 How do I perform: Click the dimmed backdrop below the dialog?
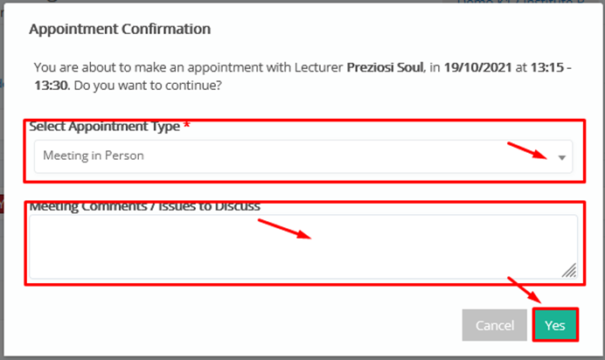302,358
